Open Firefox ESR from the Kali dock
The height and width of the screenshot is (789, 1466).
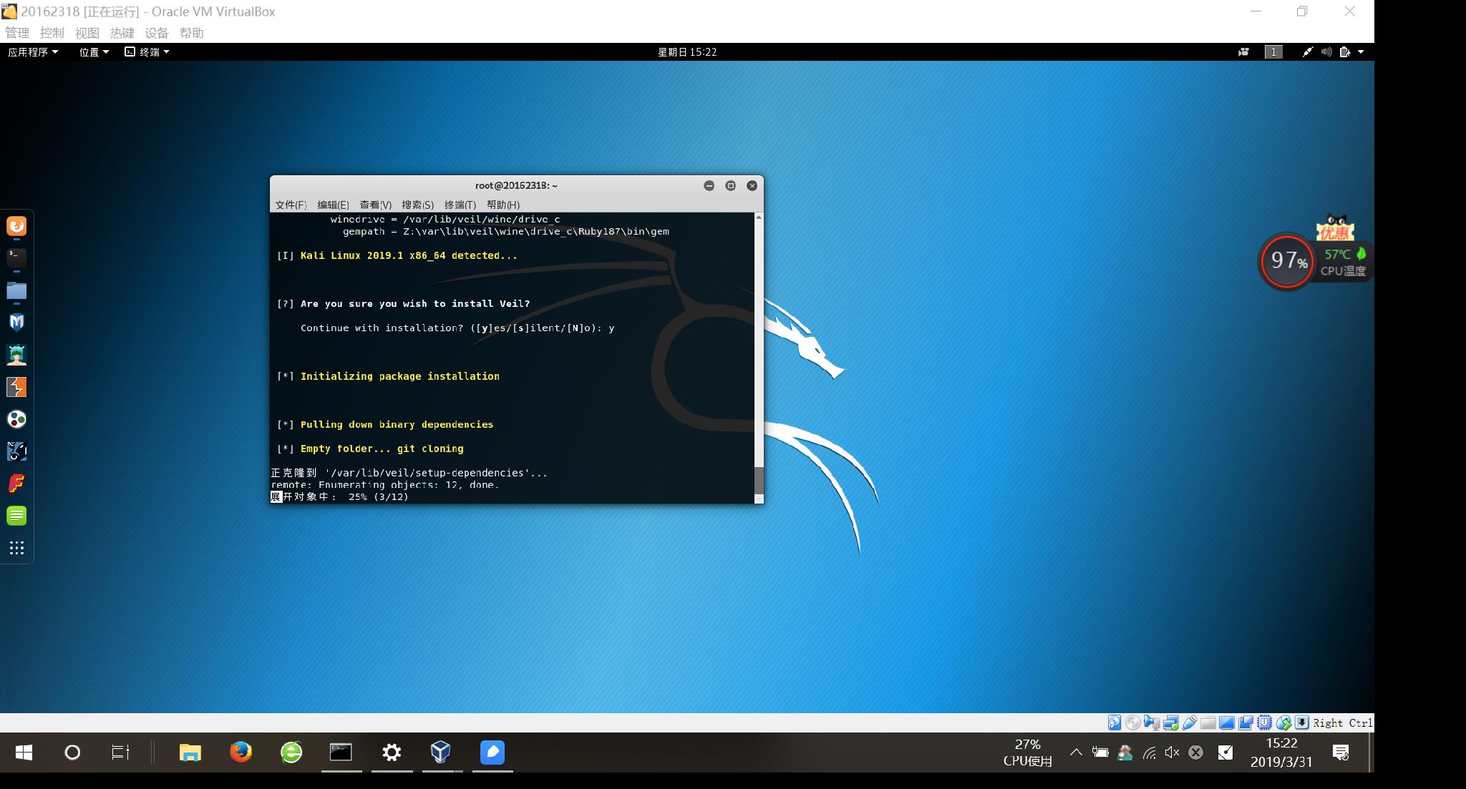point(16,226)
